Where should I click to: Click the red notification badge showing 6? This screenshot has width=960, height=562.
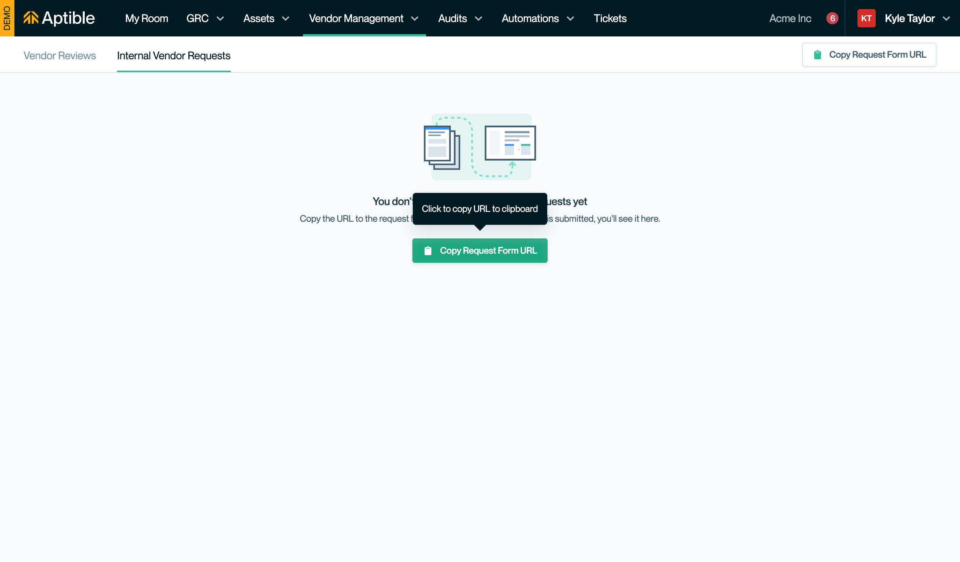click(832, 18)
